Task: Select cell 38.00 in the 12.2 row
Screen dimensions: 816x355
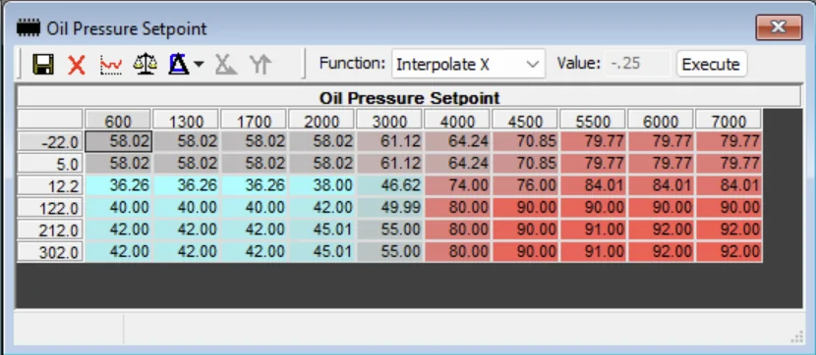Action: point(321,185)
